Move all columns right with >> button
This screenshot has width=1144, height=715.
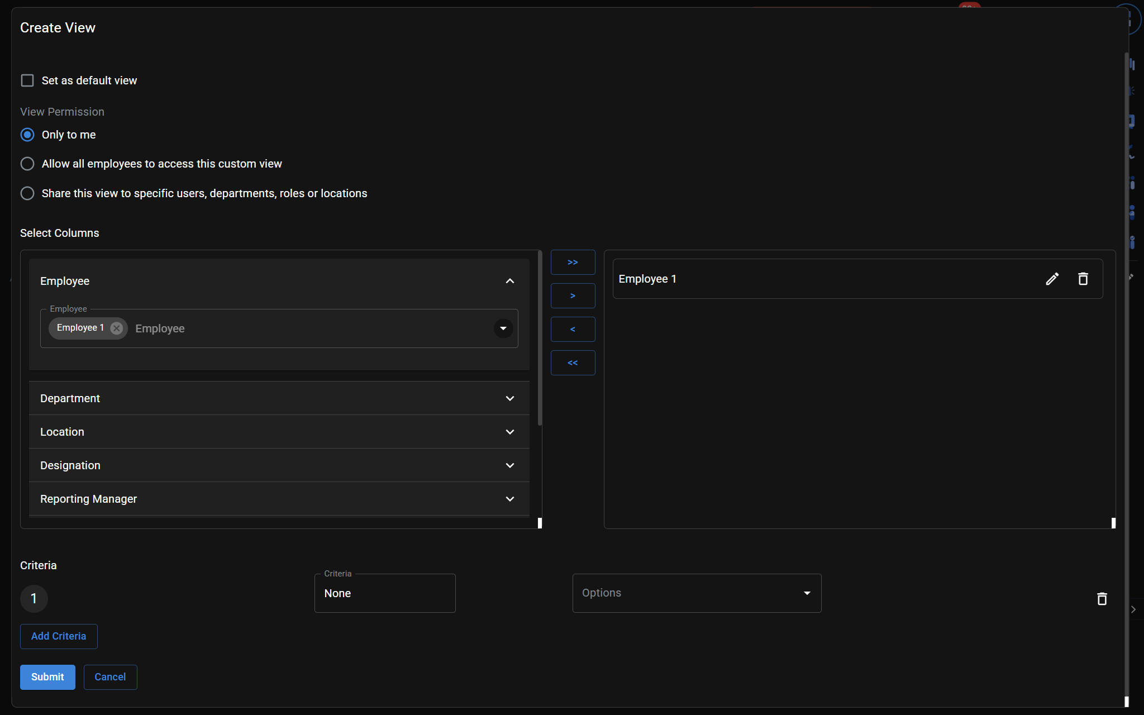click(x=573, y=263)
